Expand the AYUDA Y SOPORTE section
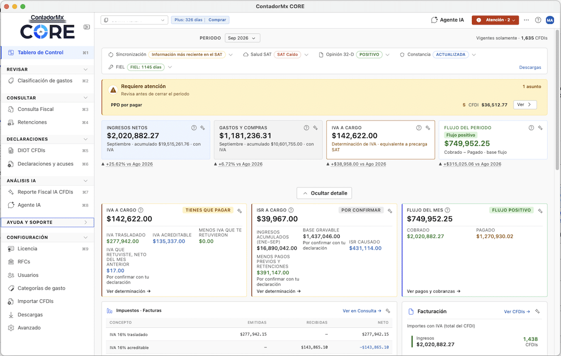Viewport: 561px width, 356px height. [47, 222]
